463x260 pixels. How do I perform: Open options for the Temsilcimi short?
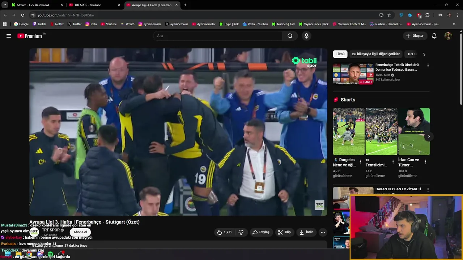[393, 161]
